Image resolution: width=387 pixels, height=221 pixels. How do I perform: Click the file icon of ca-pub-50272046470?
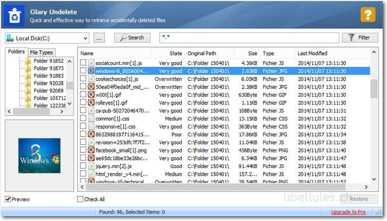point(91,111)
